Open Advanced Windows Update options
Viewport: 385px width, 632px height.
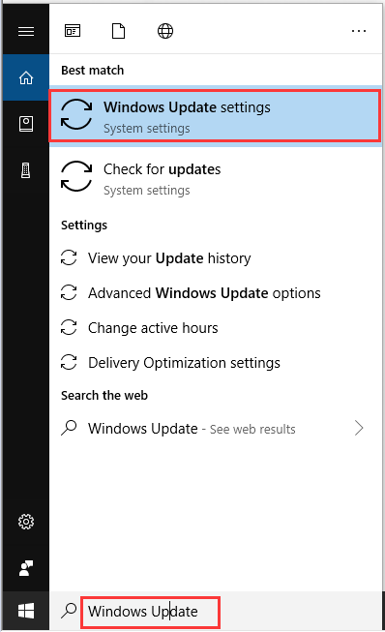[216, 293]
